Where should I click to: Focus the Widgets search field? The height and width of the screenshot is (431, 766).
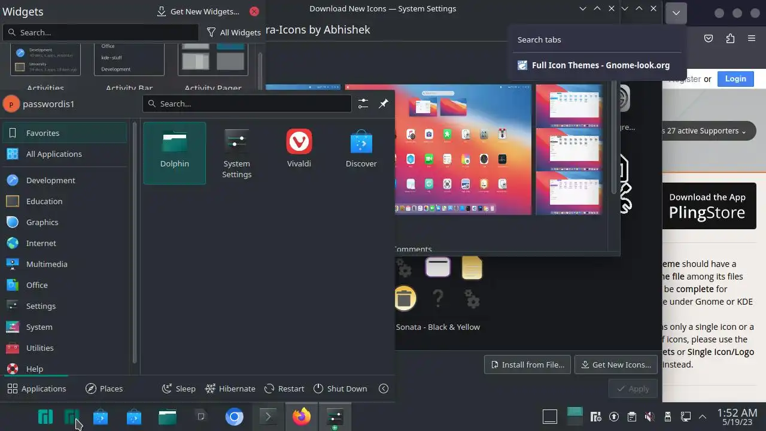point(101,32)
